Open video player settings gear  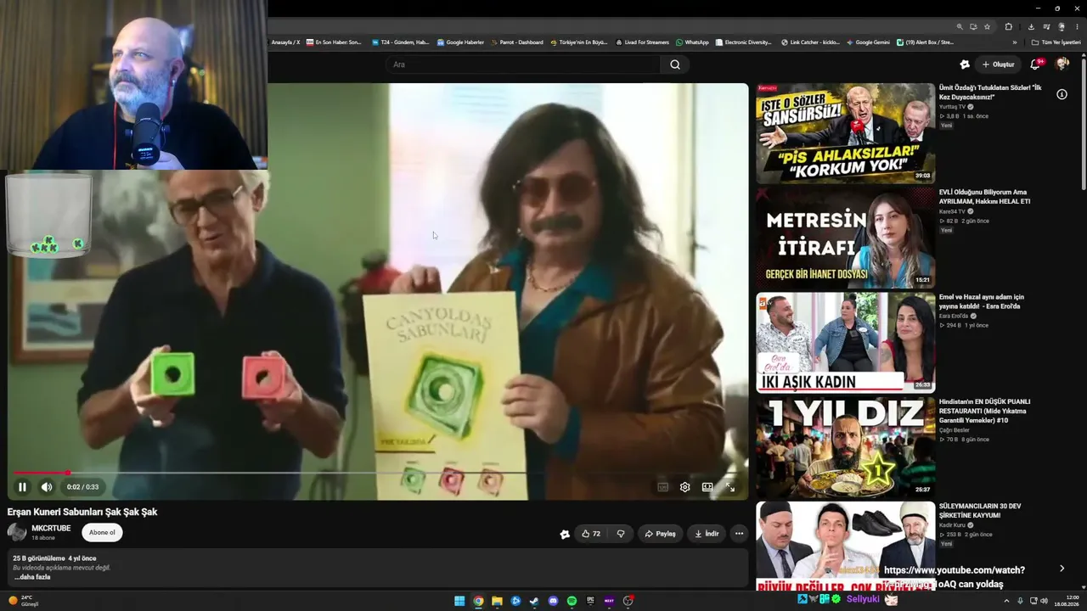[684, 487]
